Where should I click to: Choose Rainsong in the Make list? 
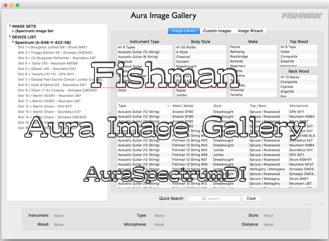tap(253, 51)
